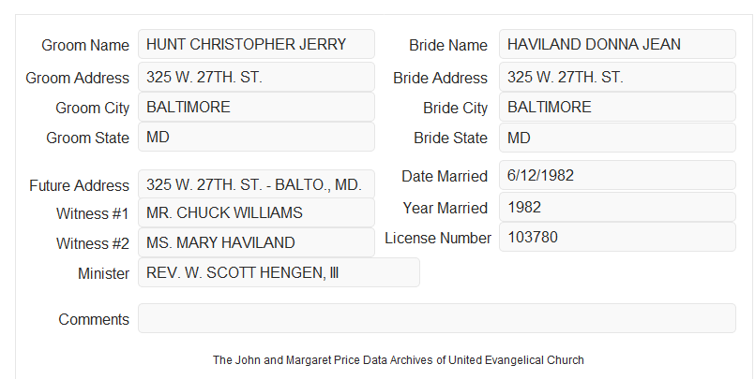Click the Groom Name input field
This screenshot has height=379, width=755.
coord(256,44)
